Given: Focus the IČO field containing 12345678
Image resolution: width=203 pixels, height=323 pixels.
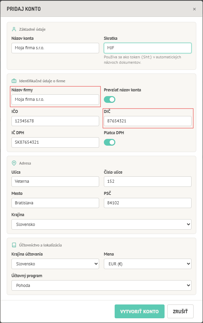Looking at the screenshot, I should pos(55,121).
